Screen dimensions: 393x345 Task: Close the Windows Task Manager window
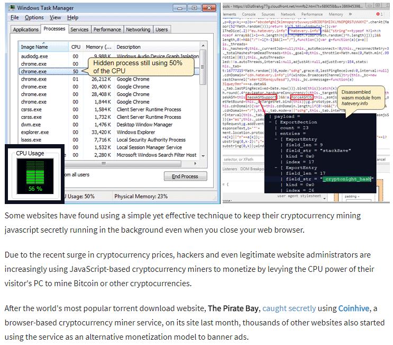(209, 8)
